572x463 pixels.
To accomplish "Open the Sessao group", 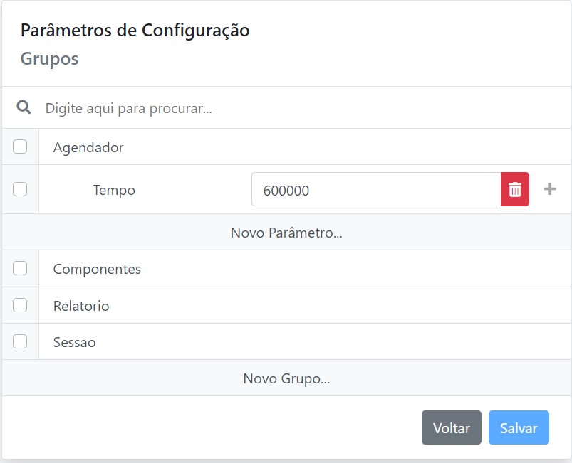I will tap(74, 342).
